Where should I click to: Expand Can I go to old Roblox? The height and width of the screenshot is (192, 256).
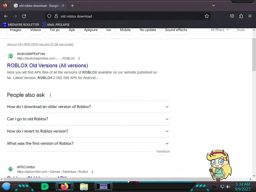coord(88,119)
